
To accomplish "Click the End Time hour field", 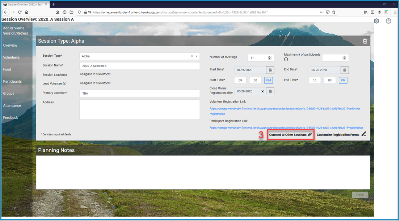I will coord(315,81).
